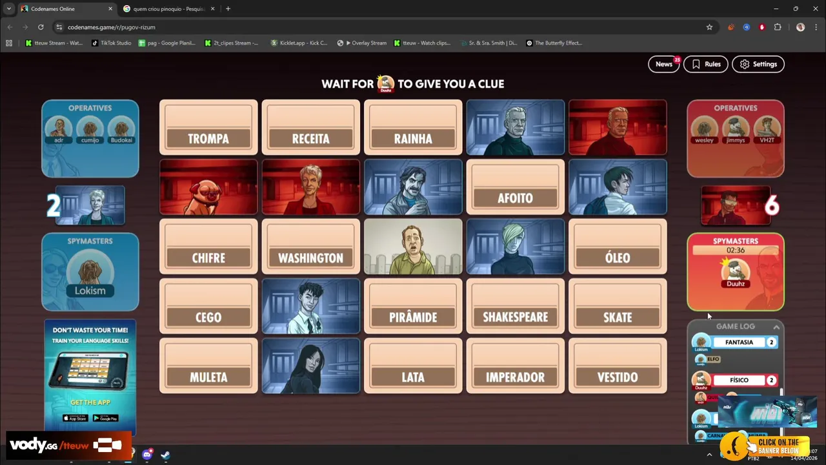This screenshot has height=465, width=826.
Task: Open Steam from the taskbar
Action: coord(166,455)
